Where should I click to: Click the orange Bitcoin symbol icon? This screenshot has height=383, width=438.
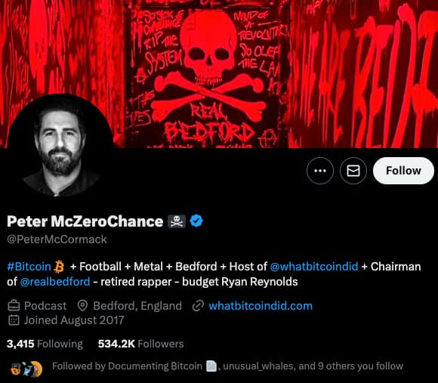point(59,267)
